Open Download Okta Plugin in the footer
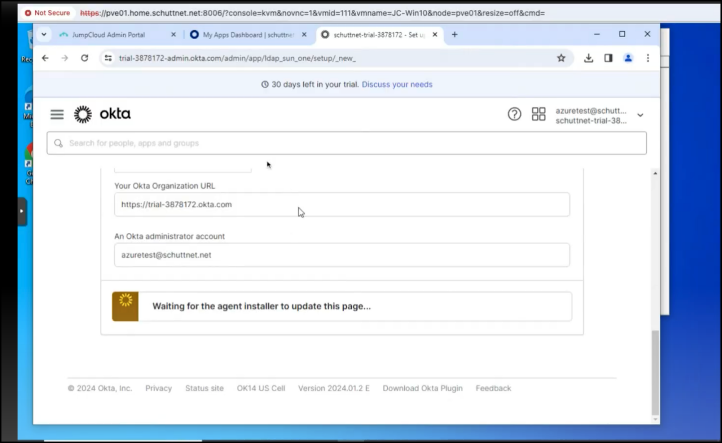Viewport: 722px width, 443px height. pyautogui.click(x=422, y=388)
